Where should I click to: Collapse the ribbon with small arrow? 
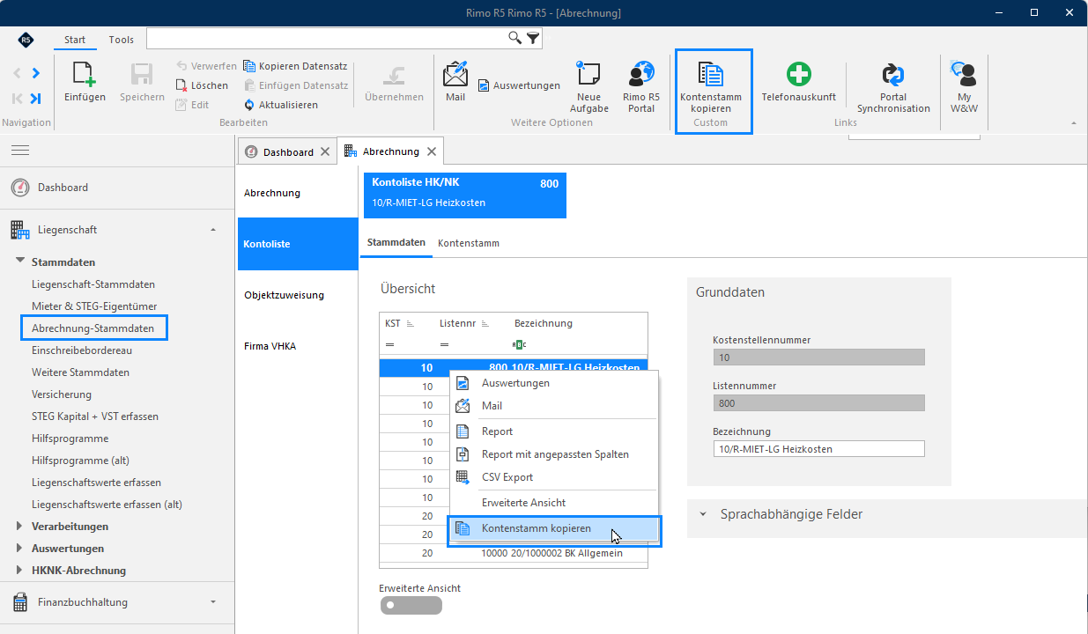click(1073, 123)
